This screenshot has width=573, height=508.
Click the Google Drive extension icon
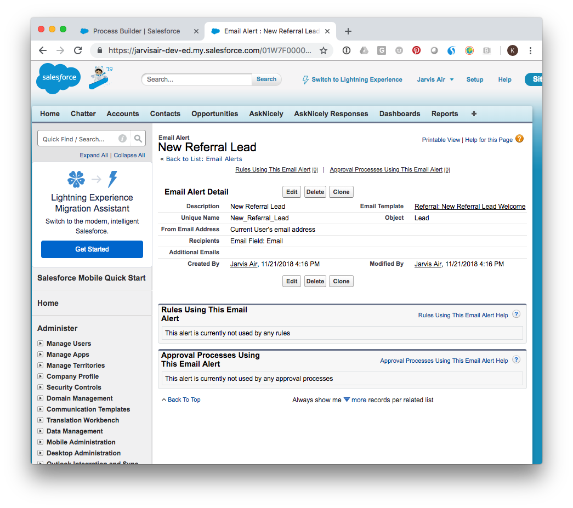364,50
